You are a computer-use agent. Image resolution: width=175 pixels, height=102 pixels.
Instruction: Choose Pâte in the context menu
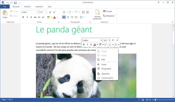pos(107,60)
